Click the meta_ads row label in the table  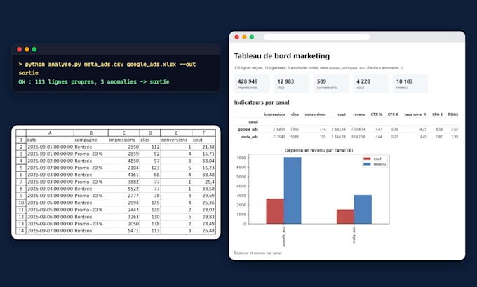pyautogui.click(x=250, y=137)
